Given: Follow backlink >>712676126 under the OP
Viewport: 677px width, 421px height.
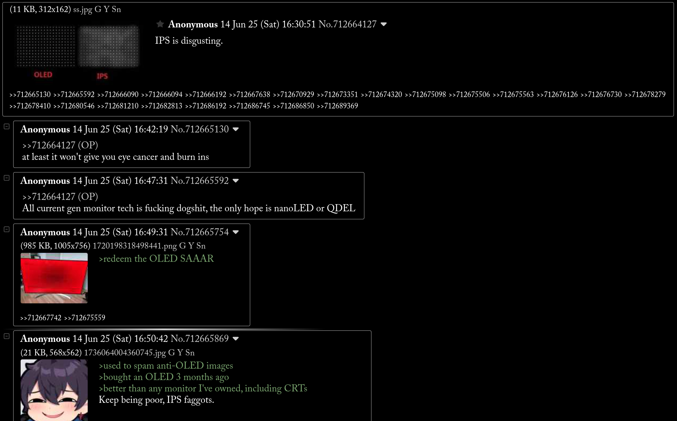Looking at the screenshot, I should [557, 95].
